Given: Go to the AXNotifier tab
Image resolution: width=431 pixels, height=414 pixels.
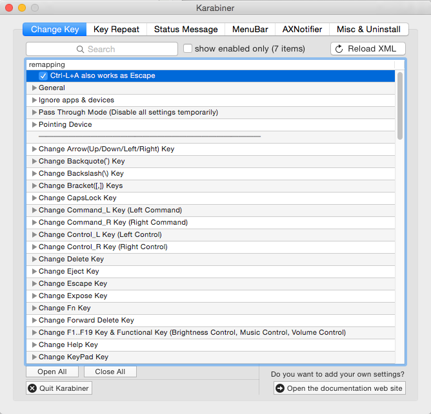Looking at the screenshot, I should [302, 30].
